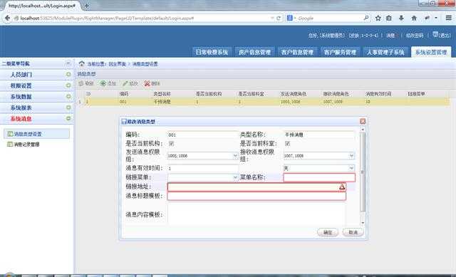
Task: Click into the 类型名称 input field
Action: click(x=318, y=135)
